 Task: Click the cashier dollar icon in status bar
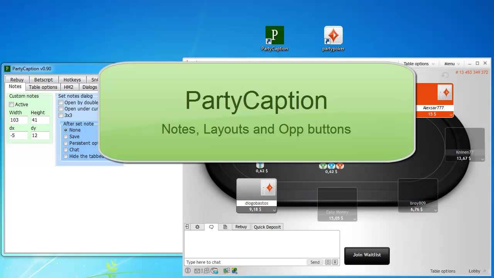188,271
